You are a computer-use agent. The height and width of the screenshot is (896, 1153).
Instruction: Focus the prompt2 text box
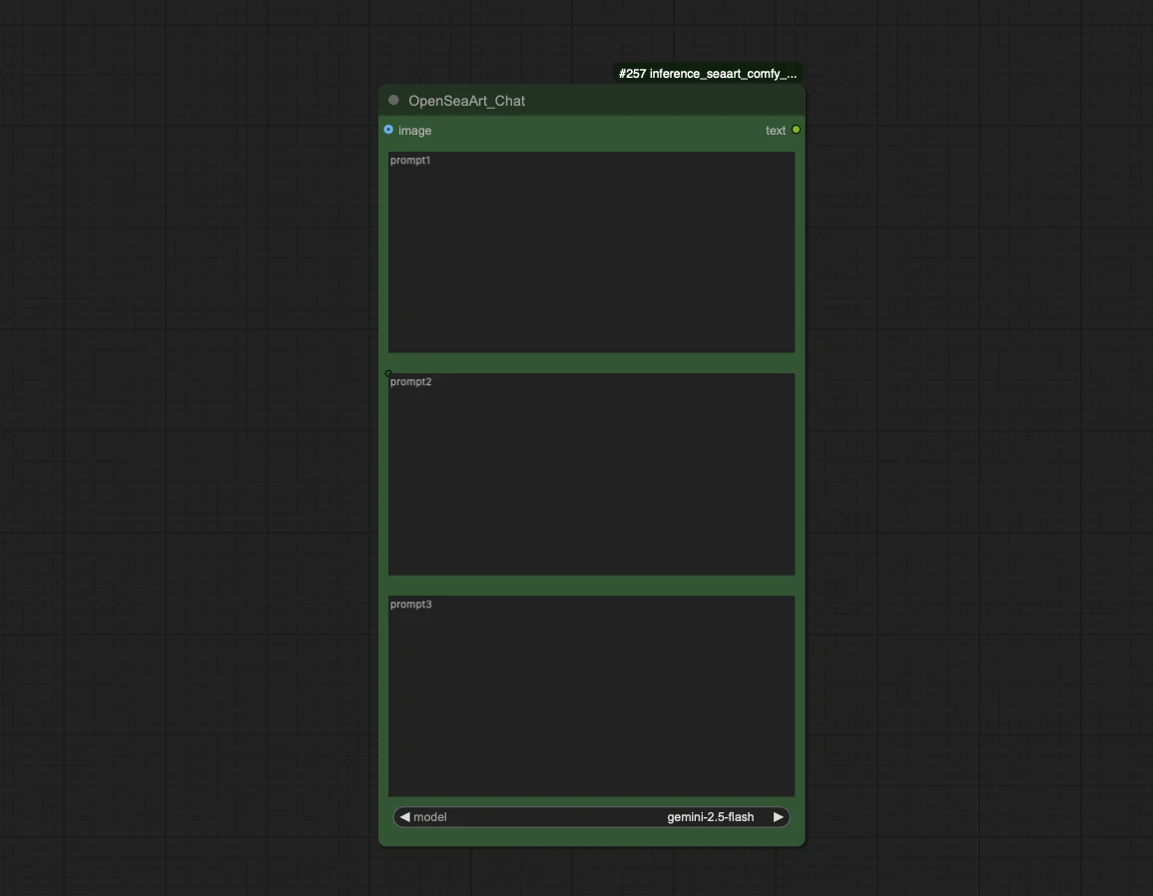coord(591,481)
